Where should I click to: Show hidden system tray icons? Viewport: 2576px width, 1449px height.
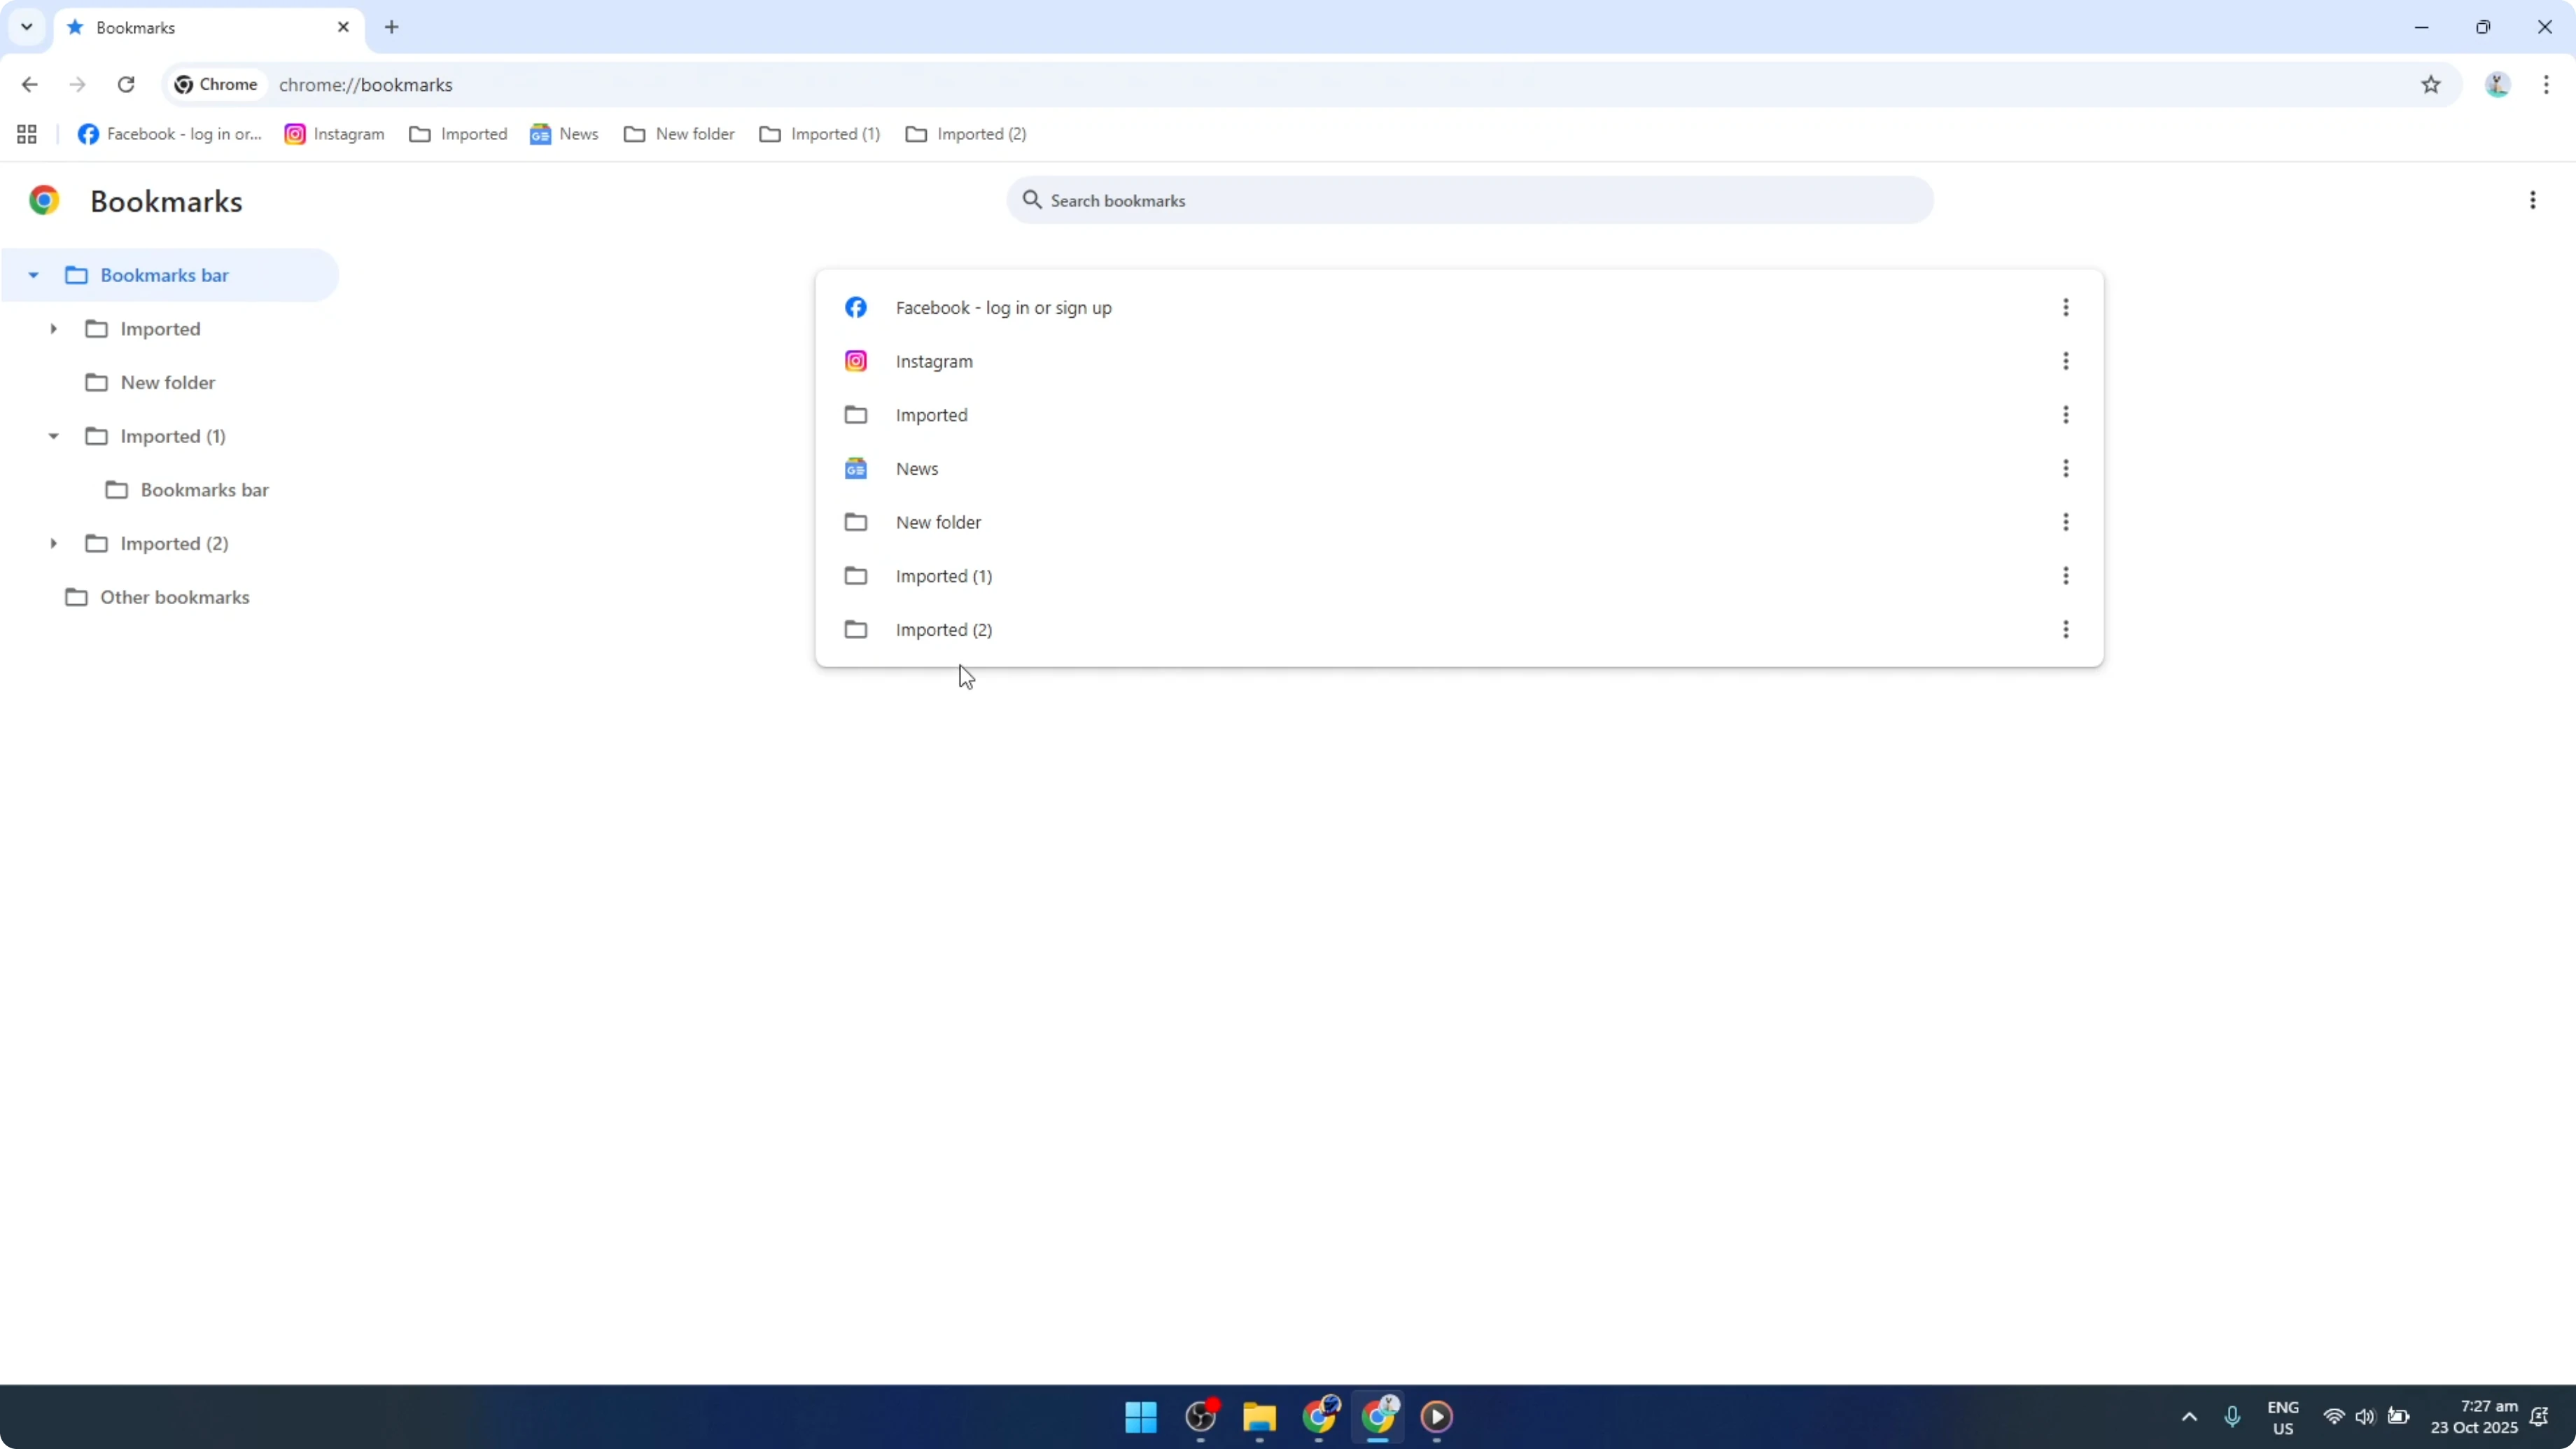[x=2189, y=1416]
